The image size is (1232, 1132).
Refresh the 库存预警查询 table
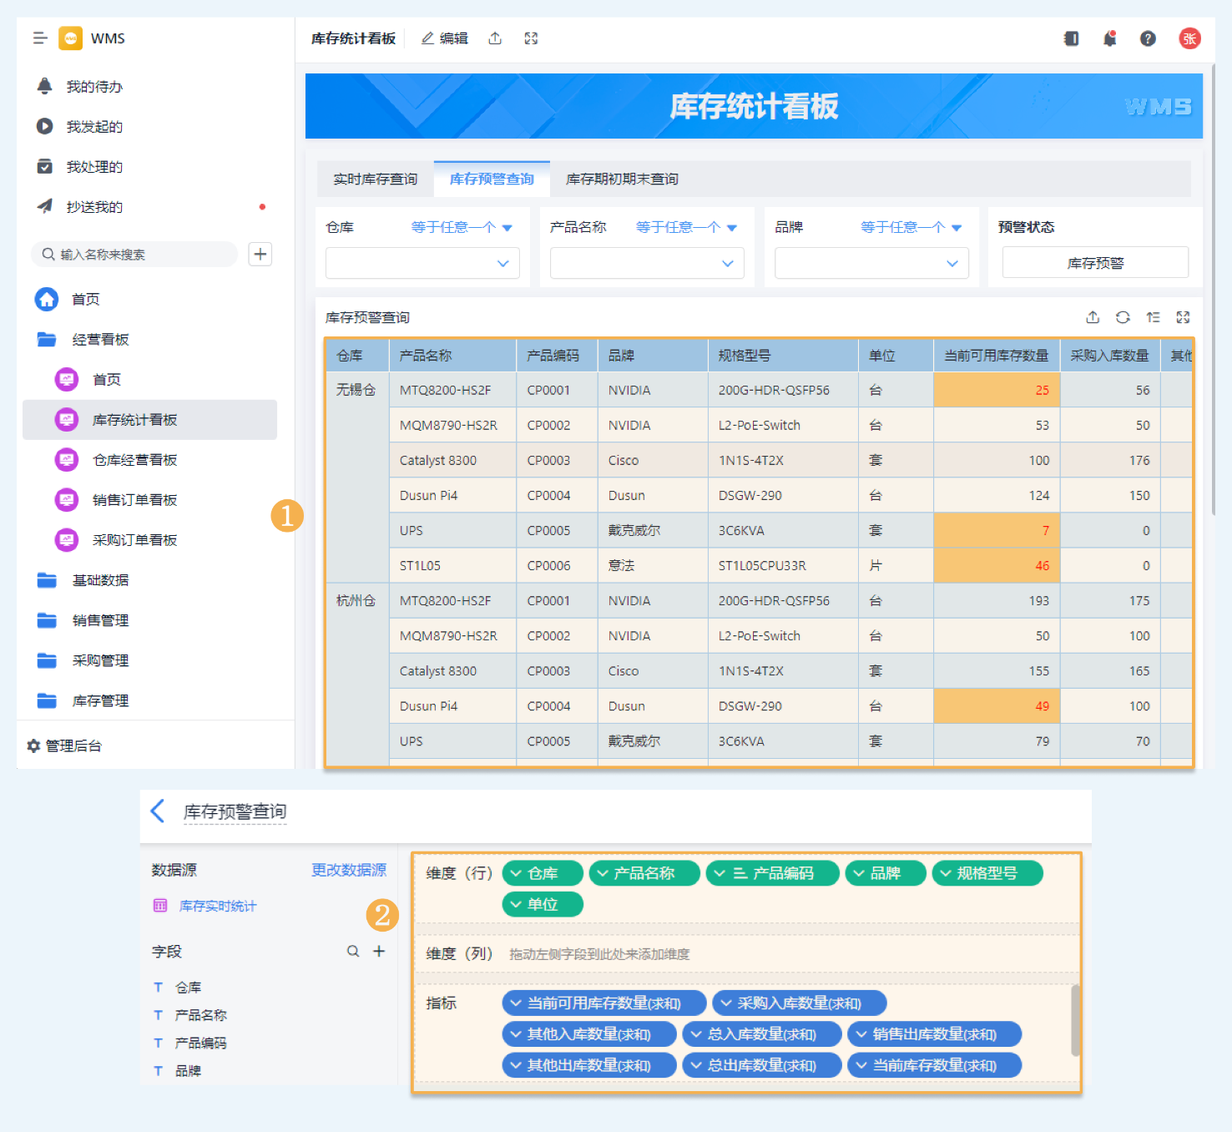[1123, 317]
